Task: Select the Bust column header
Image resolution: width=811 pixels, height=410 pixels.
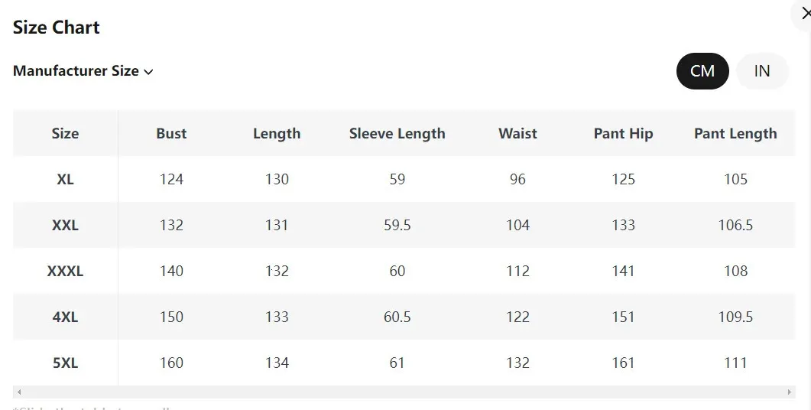Action: point(171,134)
